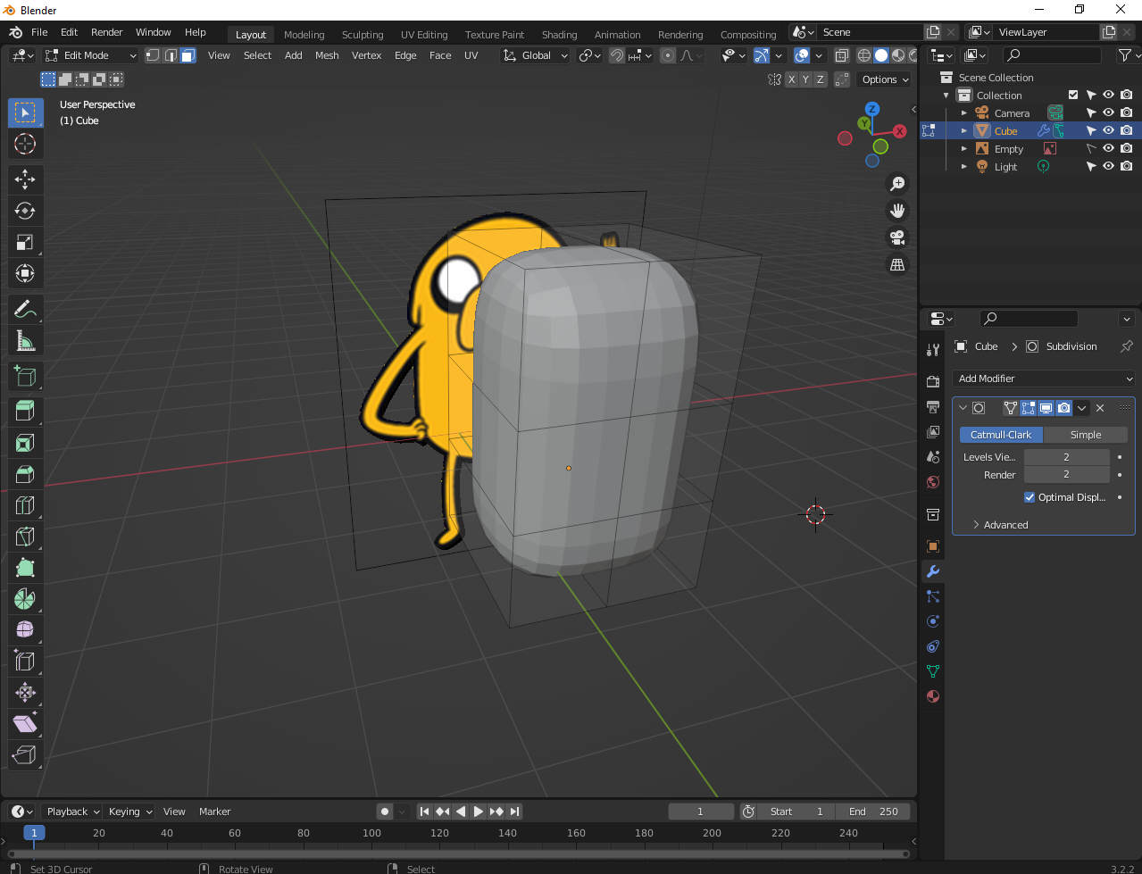
Task: Toggle Optimal Display checkbox
Action: pos(1029,497)
